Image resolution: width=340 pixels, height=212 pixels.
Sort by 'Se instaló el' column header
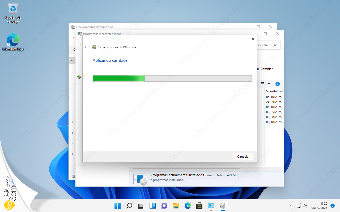[x=274, y=91]
